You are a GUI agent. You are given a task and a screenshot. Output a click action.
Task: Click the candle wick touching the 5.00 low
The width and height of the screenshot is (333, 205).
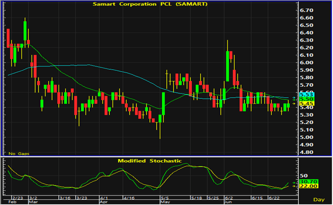[x=160, y=131]
